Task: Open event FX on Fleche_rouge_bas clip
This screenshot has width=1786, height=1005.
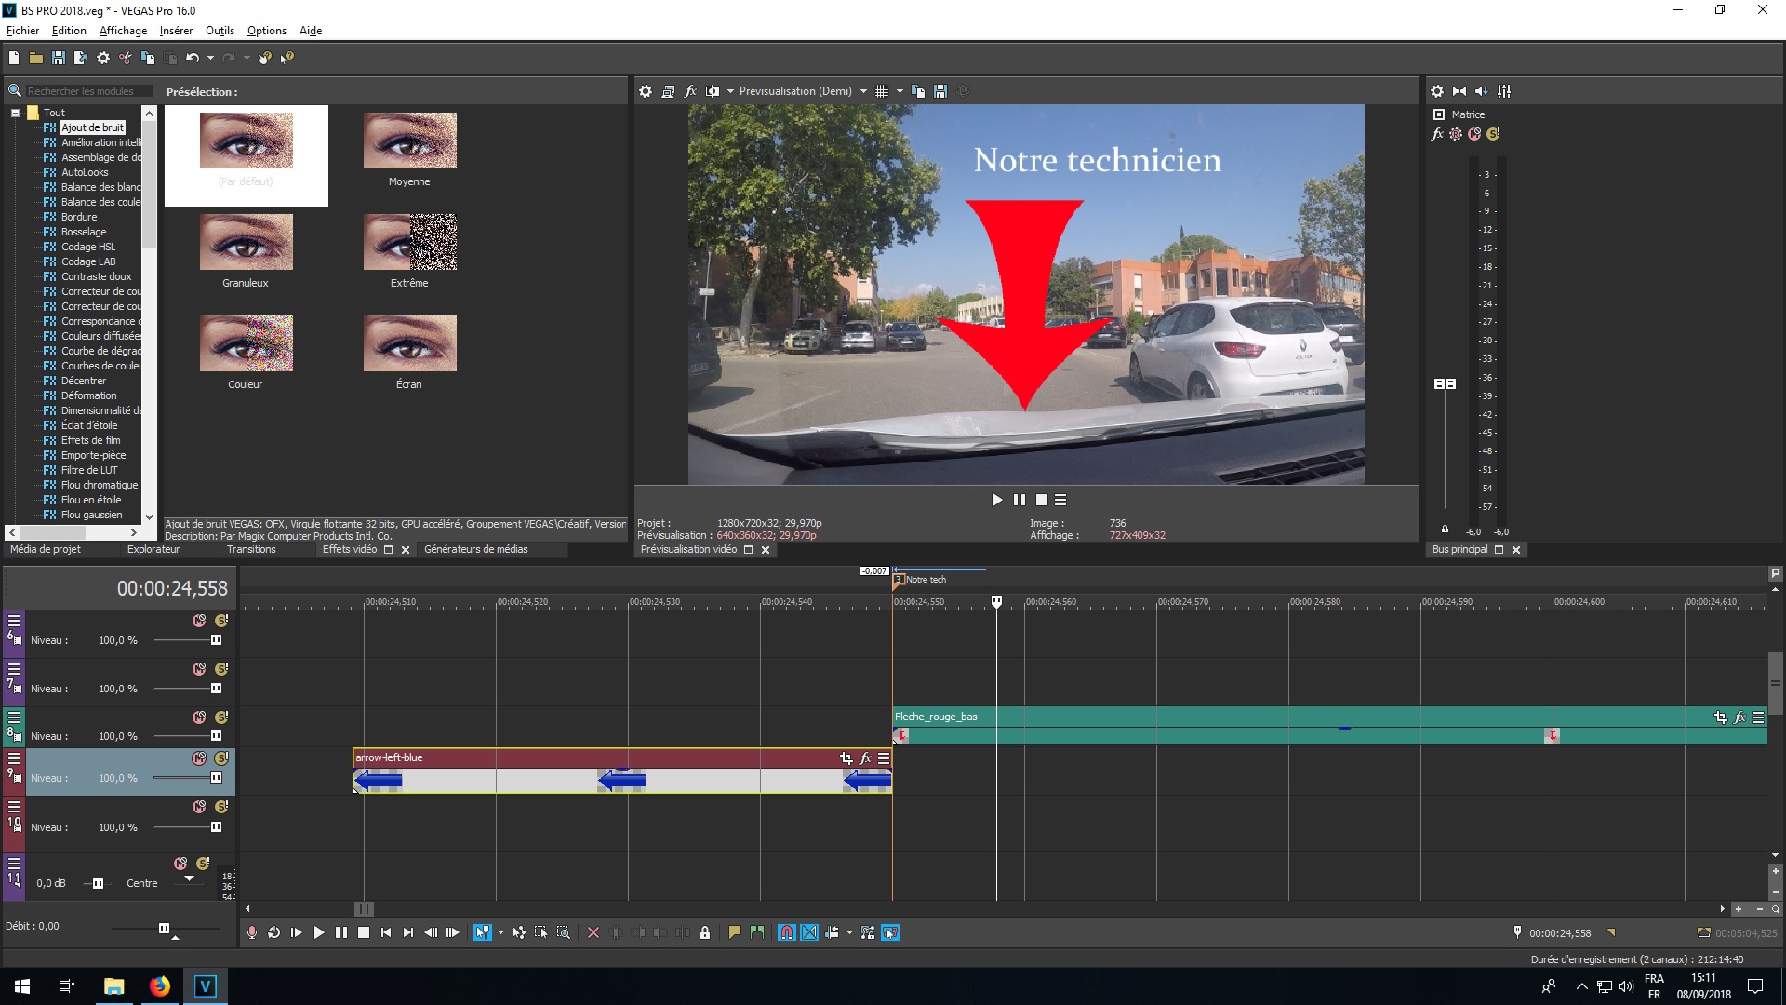Action: click(1739, 717)
